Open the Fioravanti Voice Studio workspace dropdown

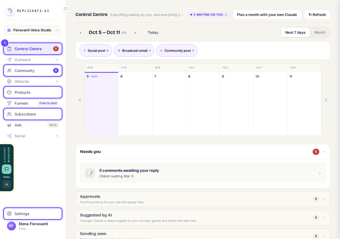[x=33, y=30]
